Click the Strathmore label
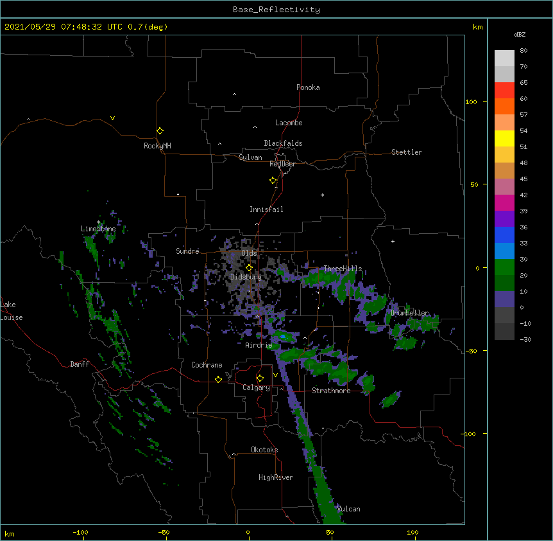The width and height of the screenshot is (553, 541). point(331,391)
